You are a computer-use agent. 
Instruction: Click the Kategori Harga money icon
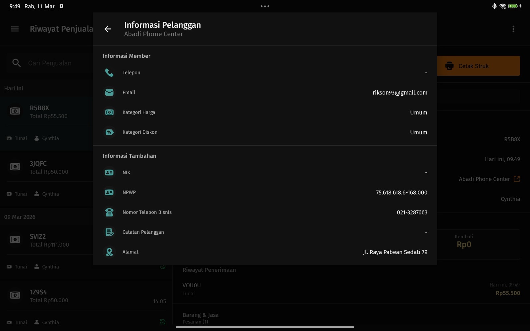tap(109, 112)
